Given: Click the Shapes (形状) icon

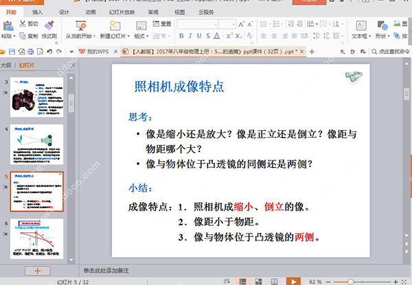Looking at the screenshot, I should (382, 26).
